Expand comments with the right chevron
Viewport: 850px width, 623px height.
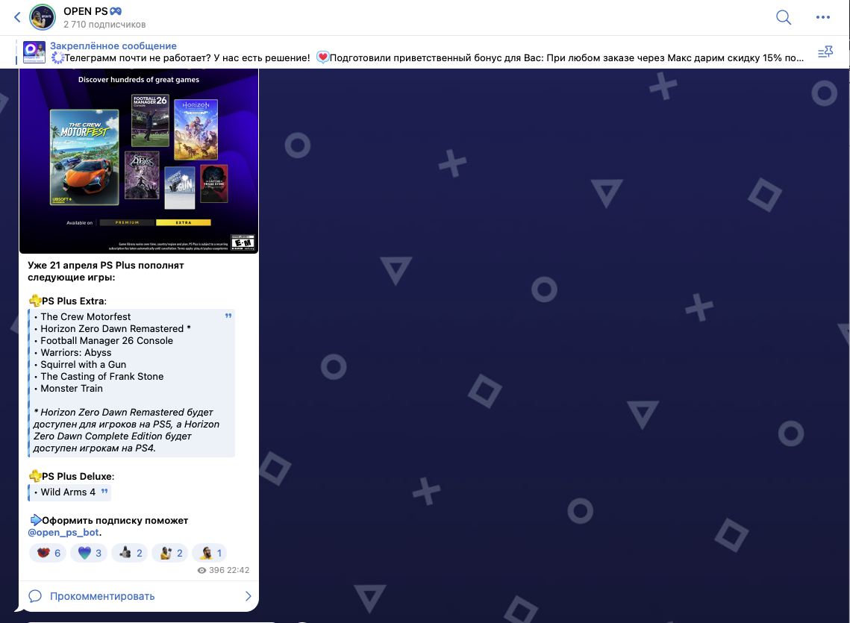pos(248,596)
